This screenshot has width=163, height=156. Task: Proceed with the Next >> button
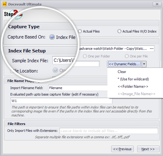tap(148, 149)
